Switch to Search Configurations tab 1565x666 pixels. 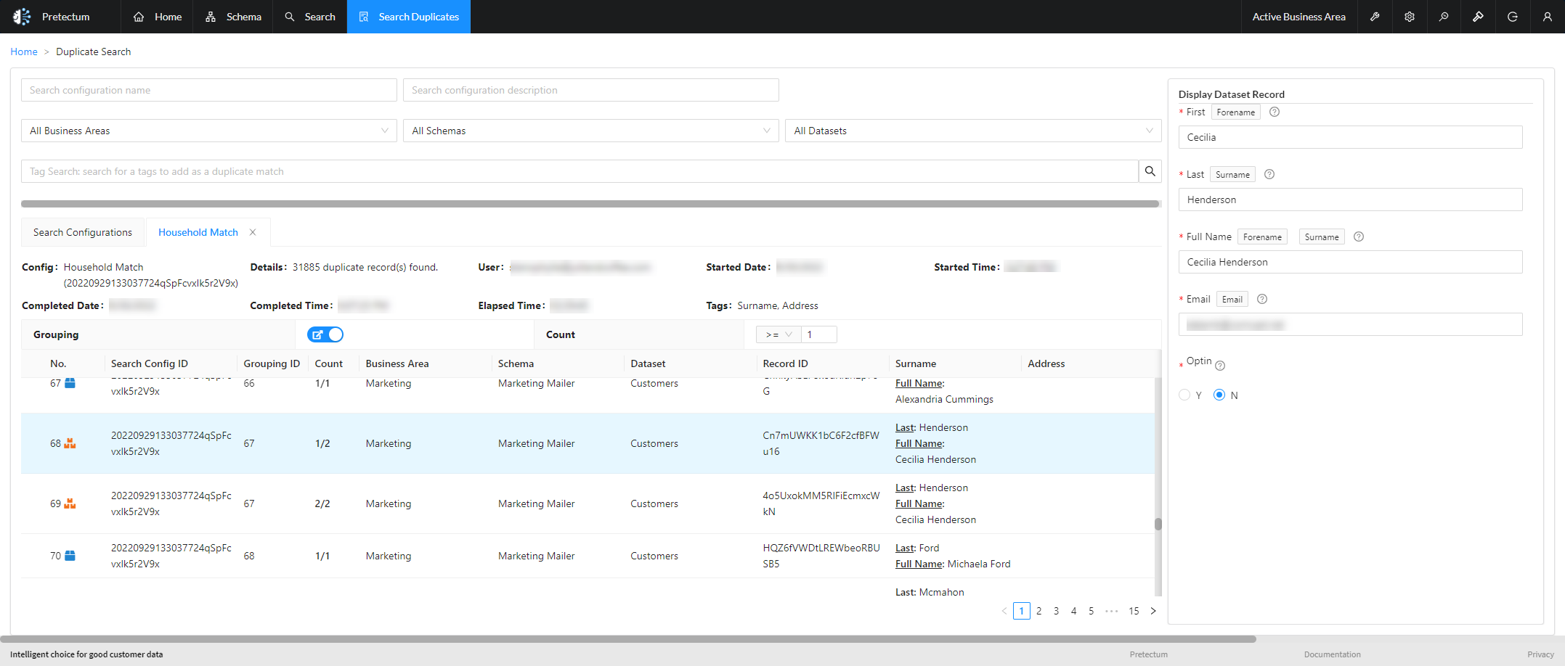click(x=83, y=232)
